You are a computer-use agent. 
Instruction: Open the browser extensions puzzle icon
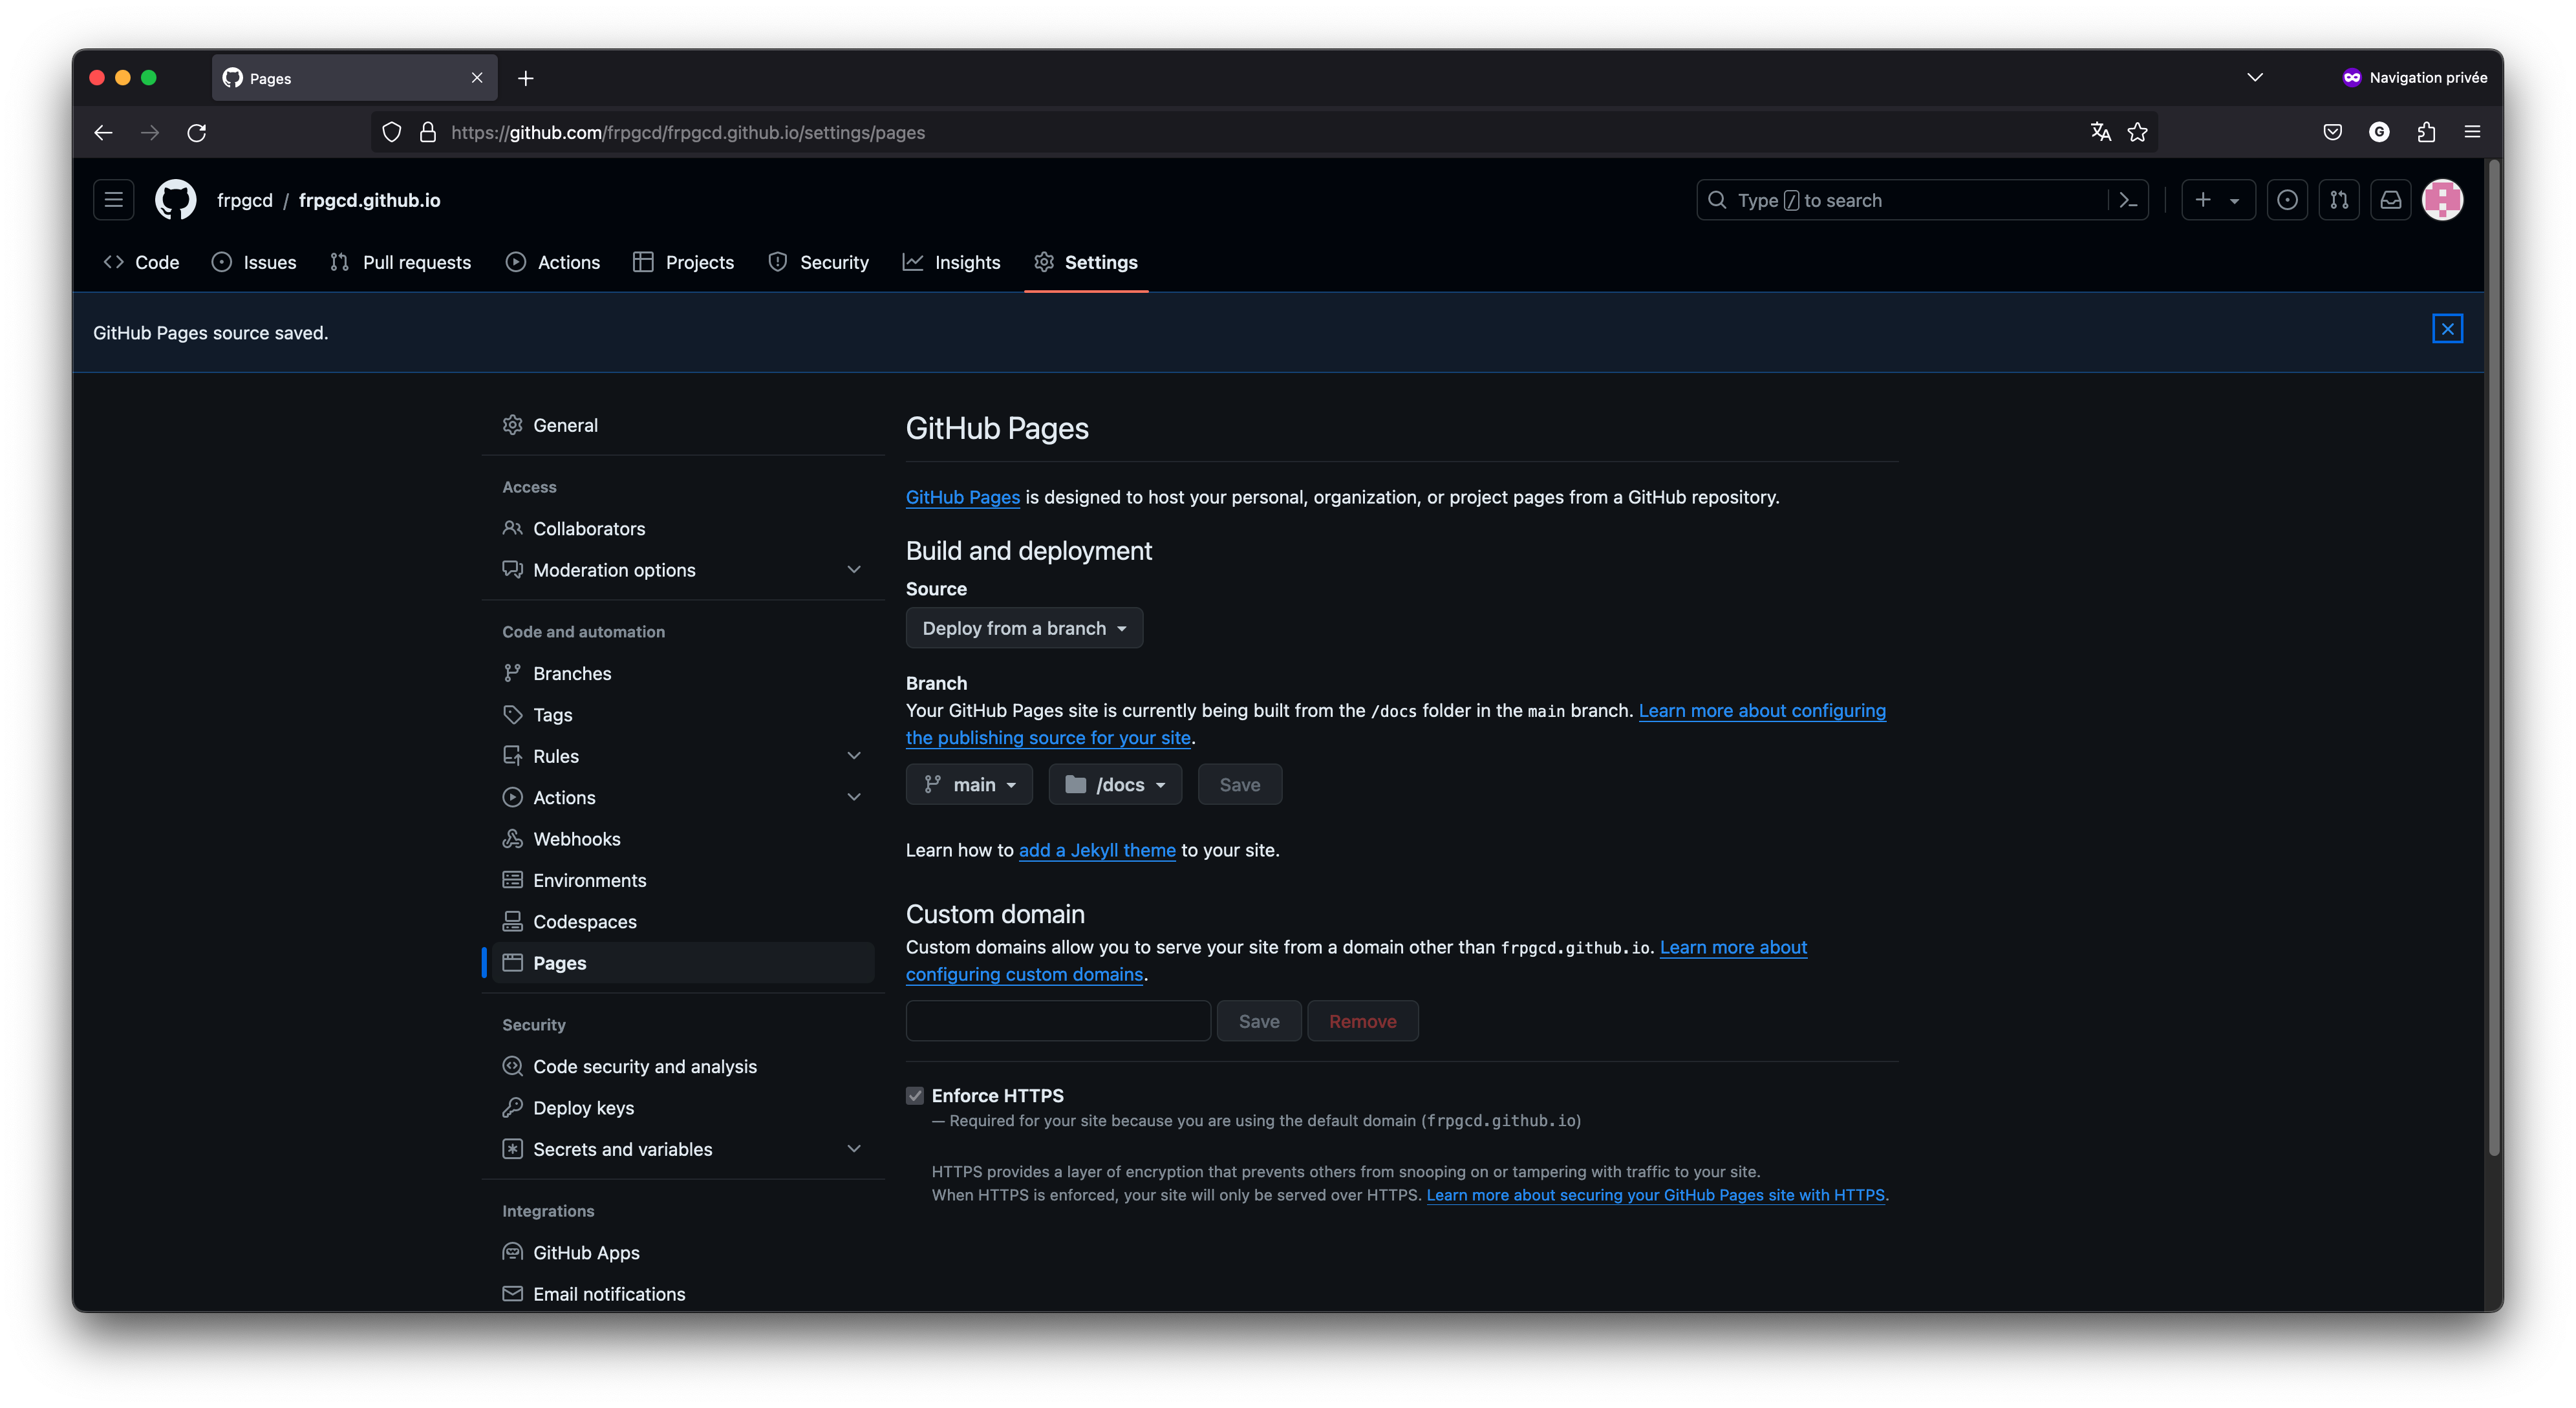pos(2426,132)
